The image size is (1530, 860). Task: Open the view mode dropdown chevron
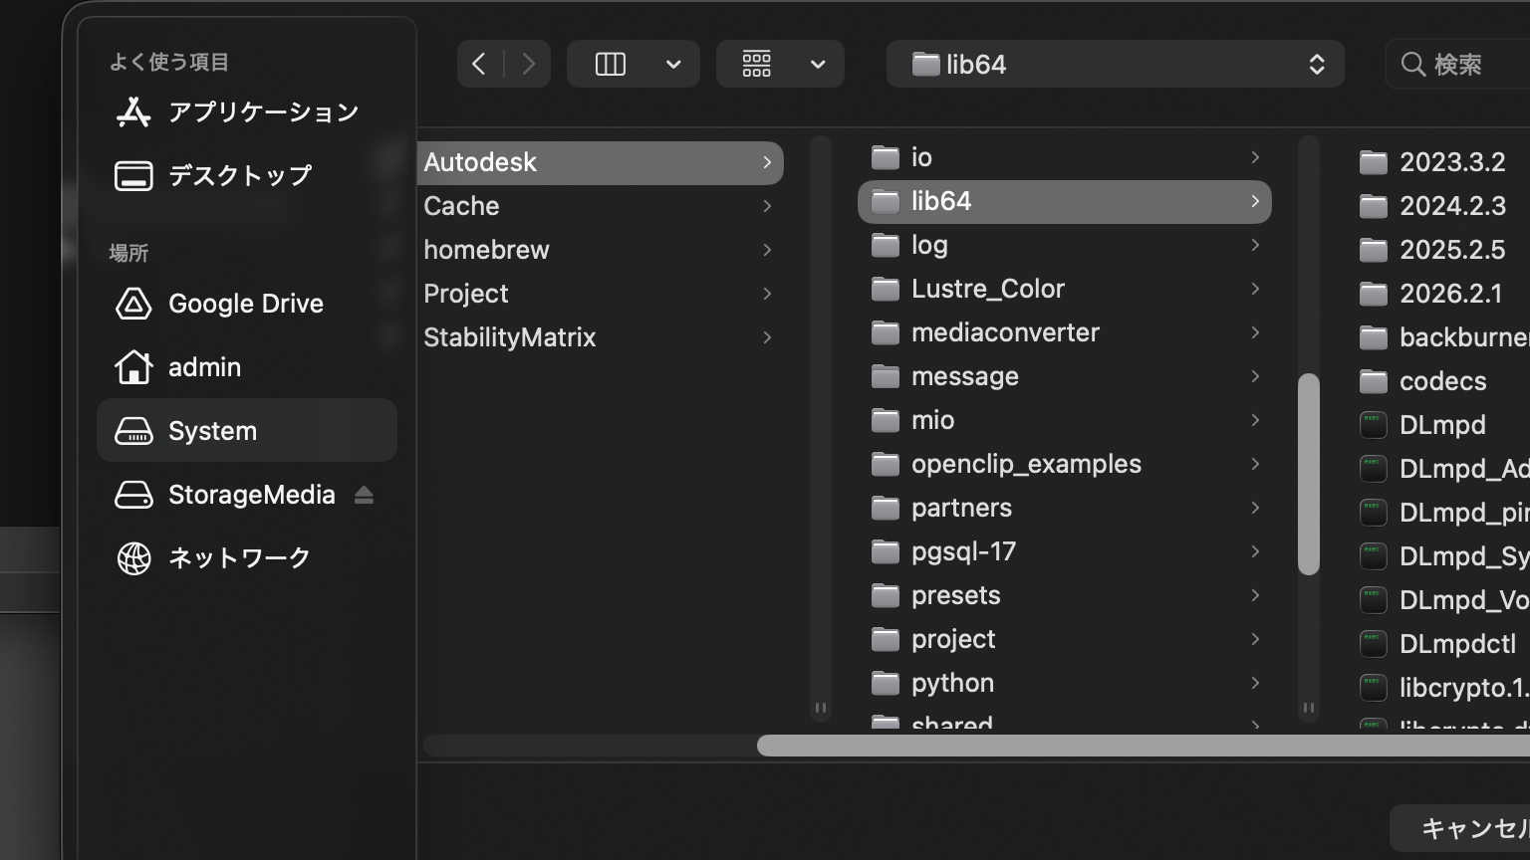click(673, 65)
